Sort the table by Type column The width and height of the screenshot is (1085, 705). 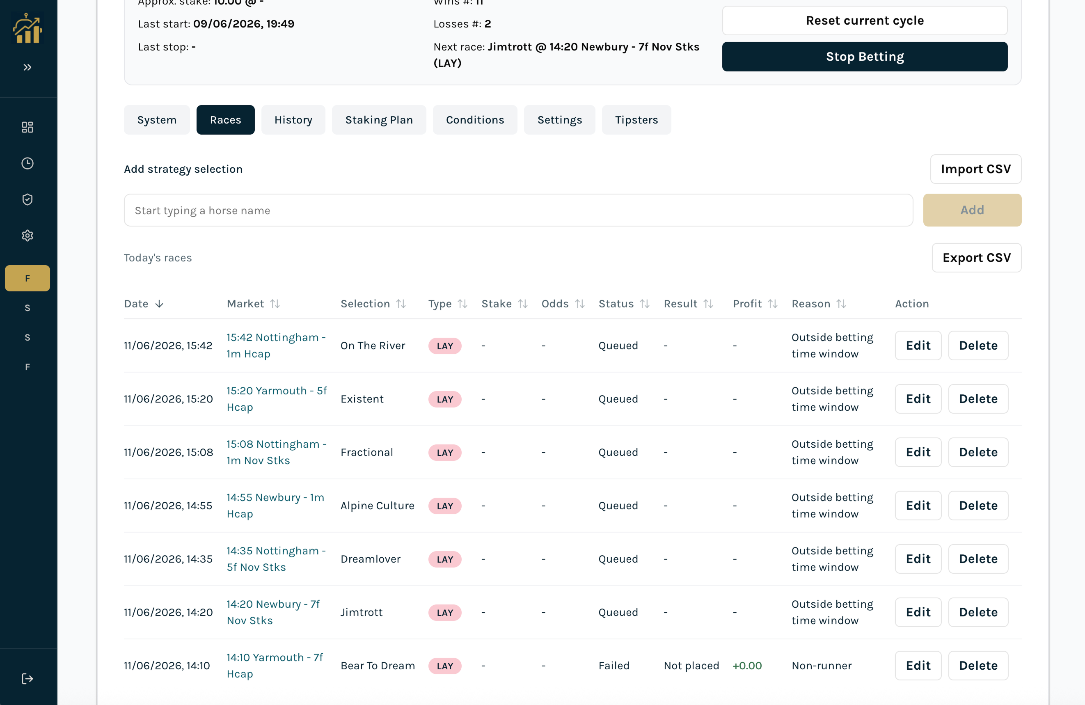point(448,304)
